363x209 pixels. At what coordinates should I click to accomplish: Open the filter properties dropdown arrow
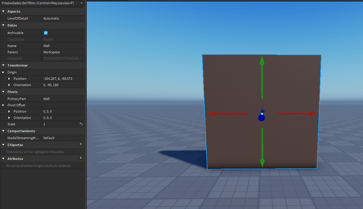pyautogui.click(x=81, y=2)
